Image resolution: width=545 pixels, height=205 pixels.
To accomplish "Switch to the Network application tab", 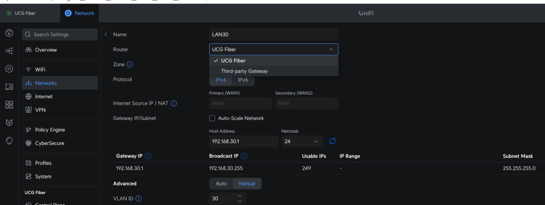I will tap(79, 13).
